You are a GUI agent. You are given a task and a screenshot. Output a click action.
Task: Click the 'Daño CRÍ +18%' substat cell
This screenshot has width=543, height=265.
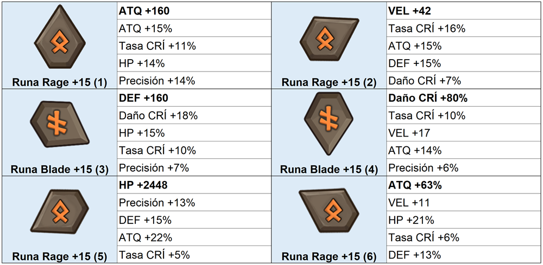pos(194,115)
